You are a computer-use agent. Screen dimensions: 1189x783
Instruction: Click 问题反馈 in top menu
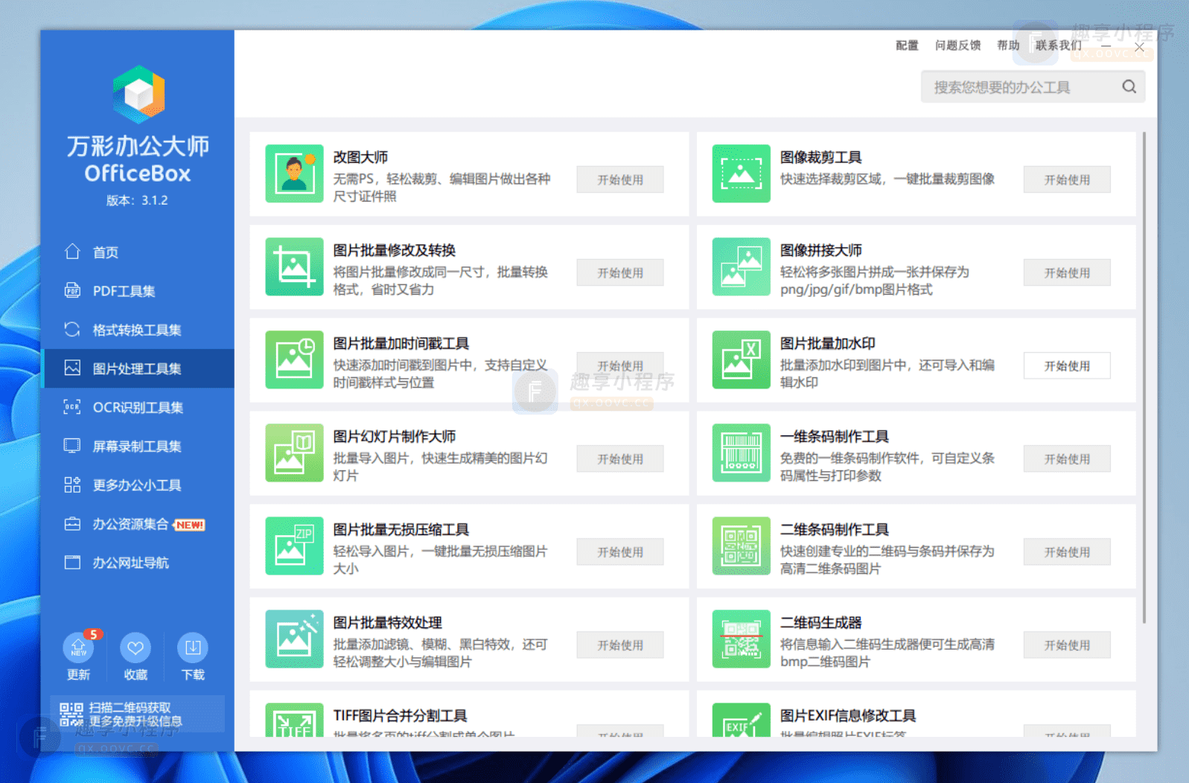point(957,45)
